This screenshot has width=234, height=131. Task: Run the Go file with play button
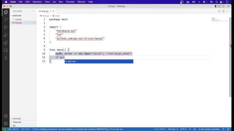pyautogui.click(x=219, y=11)
